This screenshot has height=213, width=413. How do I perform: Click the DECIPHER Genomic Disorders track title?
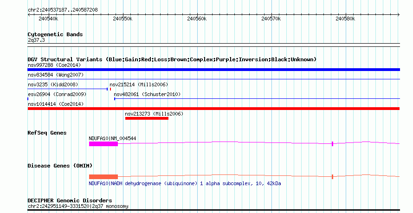(70, 200)
